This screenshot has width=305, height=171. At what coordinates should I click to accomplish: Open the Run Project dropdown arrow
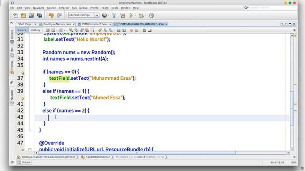[135, 15]
